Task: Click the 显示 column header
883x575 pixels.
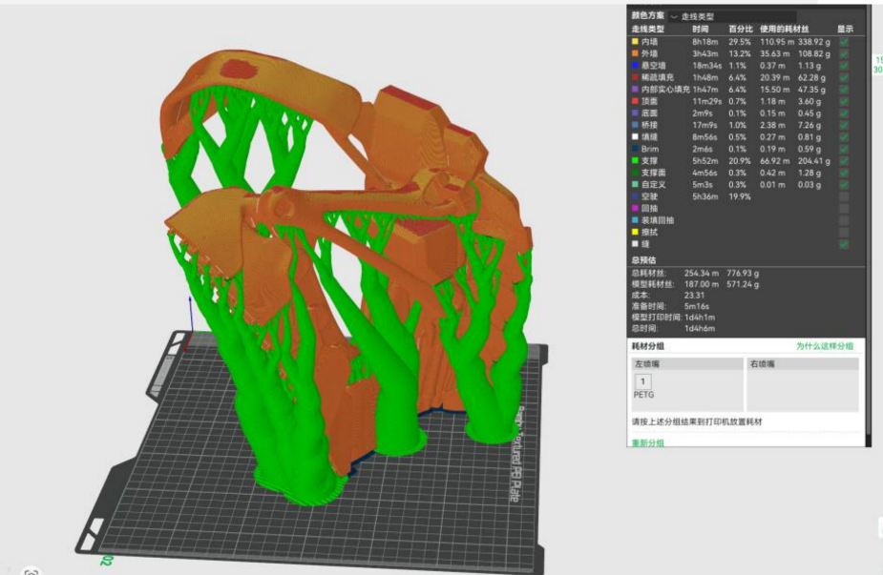Action: click(x=845, y=30)
